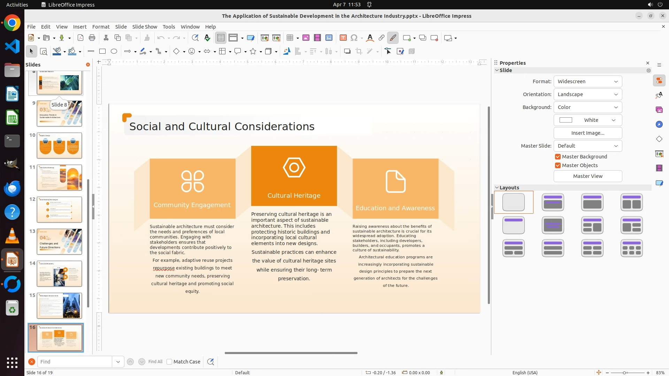
Task: Click the Insert Text Box icon
Action: click(343, 38)
